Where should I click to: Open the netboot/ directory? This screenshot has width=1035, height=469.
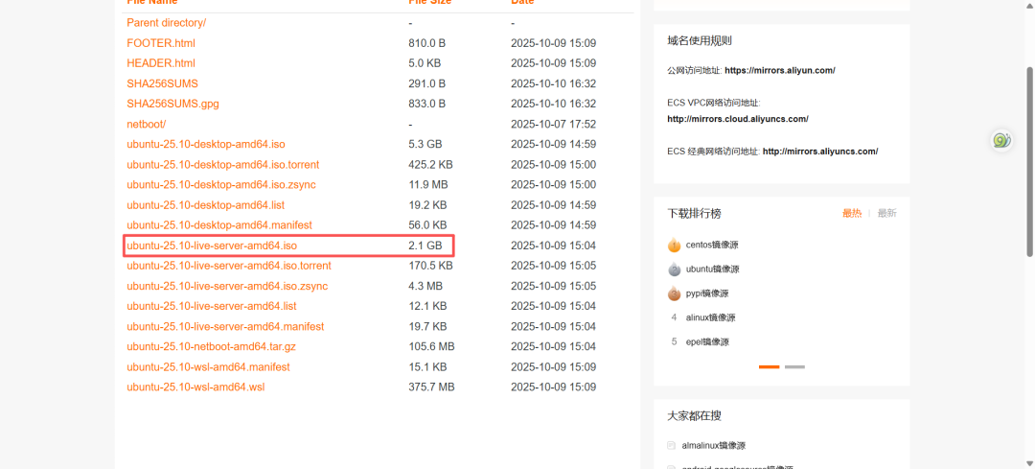147,124
